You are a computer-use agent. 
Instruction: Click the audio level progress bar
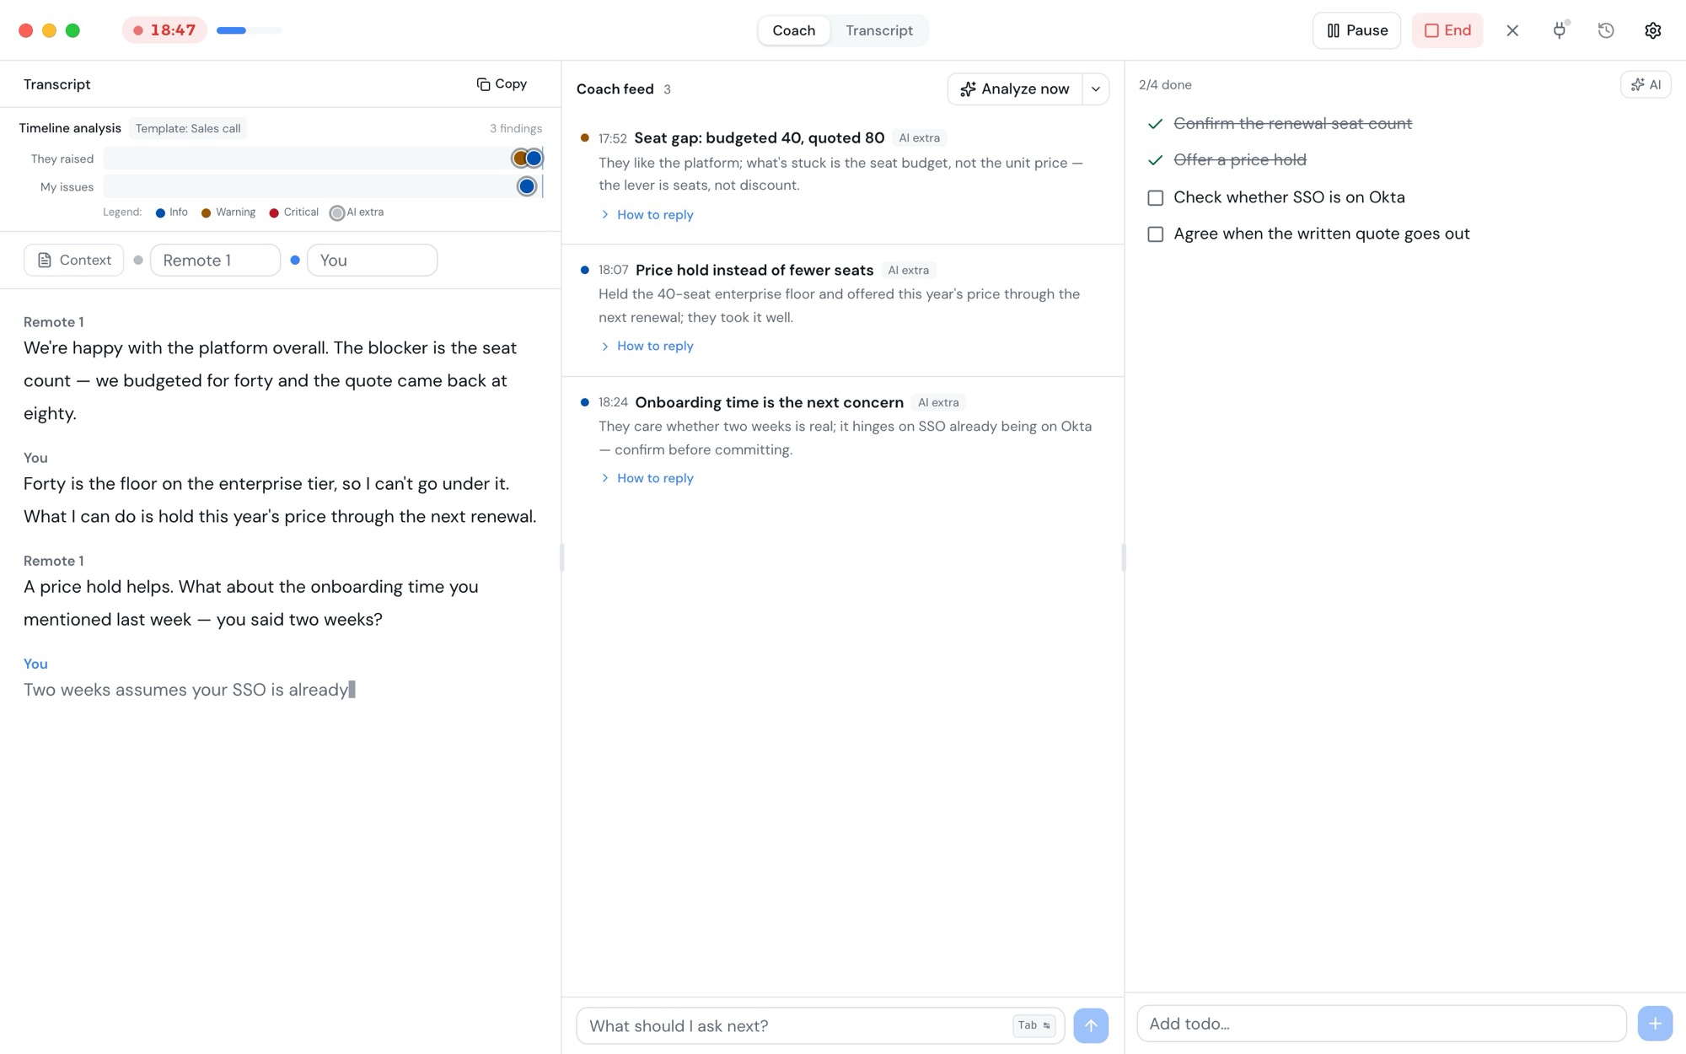[x=249, y=30]
